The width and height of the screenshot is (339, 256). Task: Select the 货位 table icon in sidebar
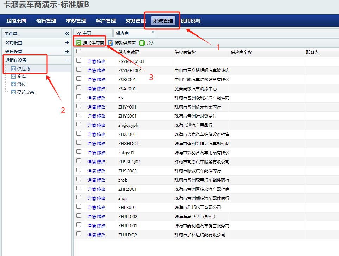[13, 84]
